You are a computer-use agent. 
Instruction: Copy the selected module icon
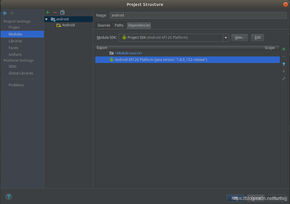(62, 12)
